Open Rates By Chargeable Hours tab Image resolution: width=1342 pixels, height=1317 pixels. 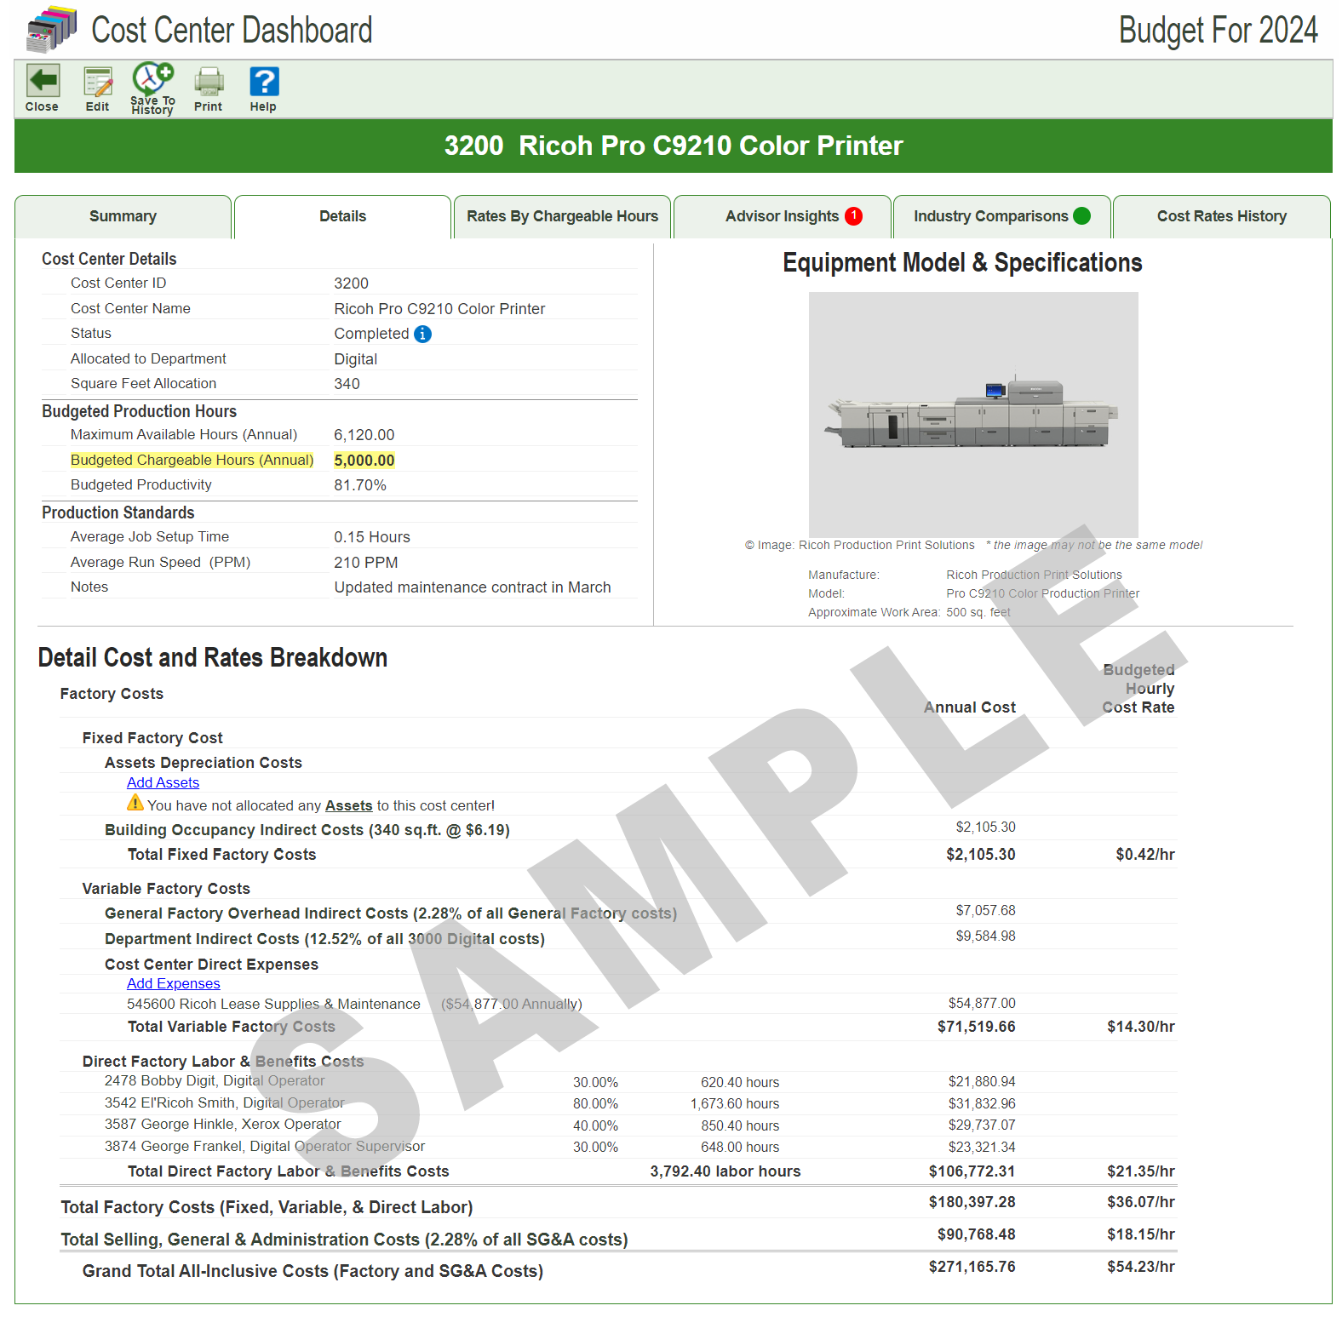(562, 217)
